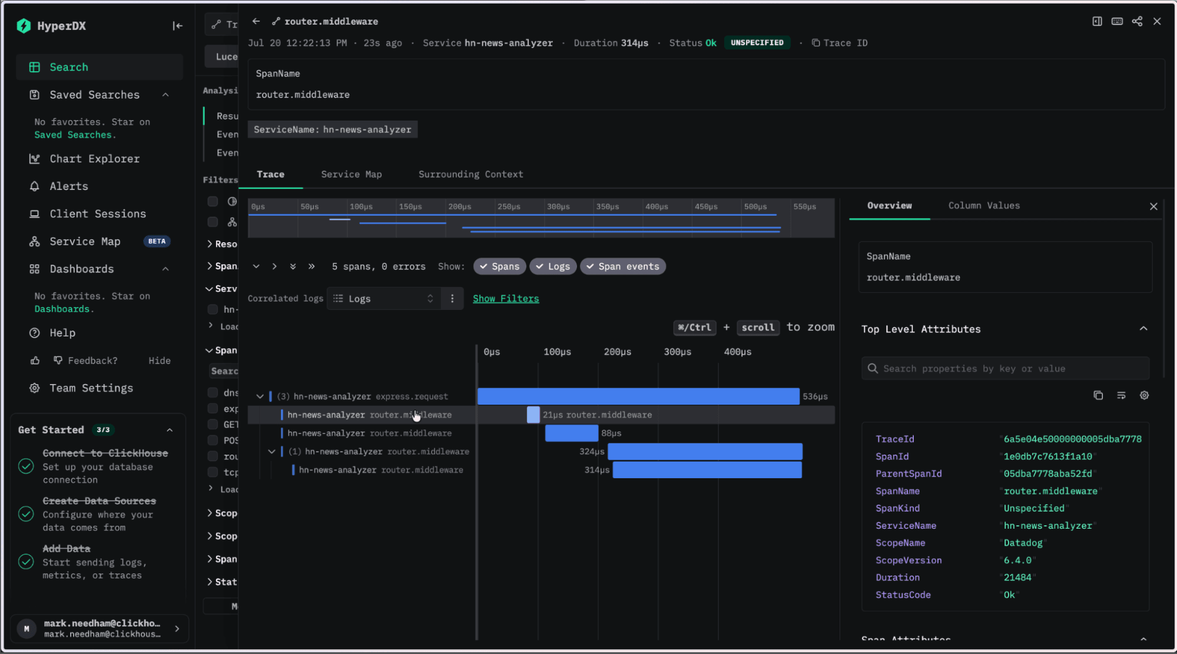Open Client Sessions in sidebar
Screen dimensions: 1177x654
click(98, 214)
